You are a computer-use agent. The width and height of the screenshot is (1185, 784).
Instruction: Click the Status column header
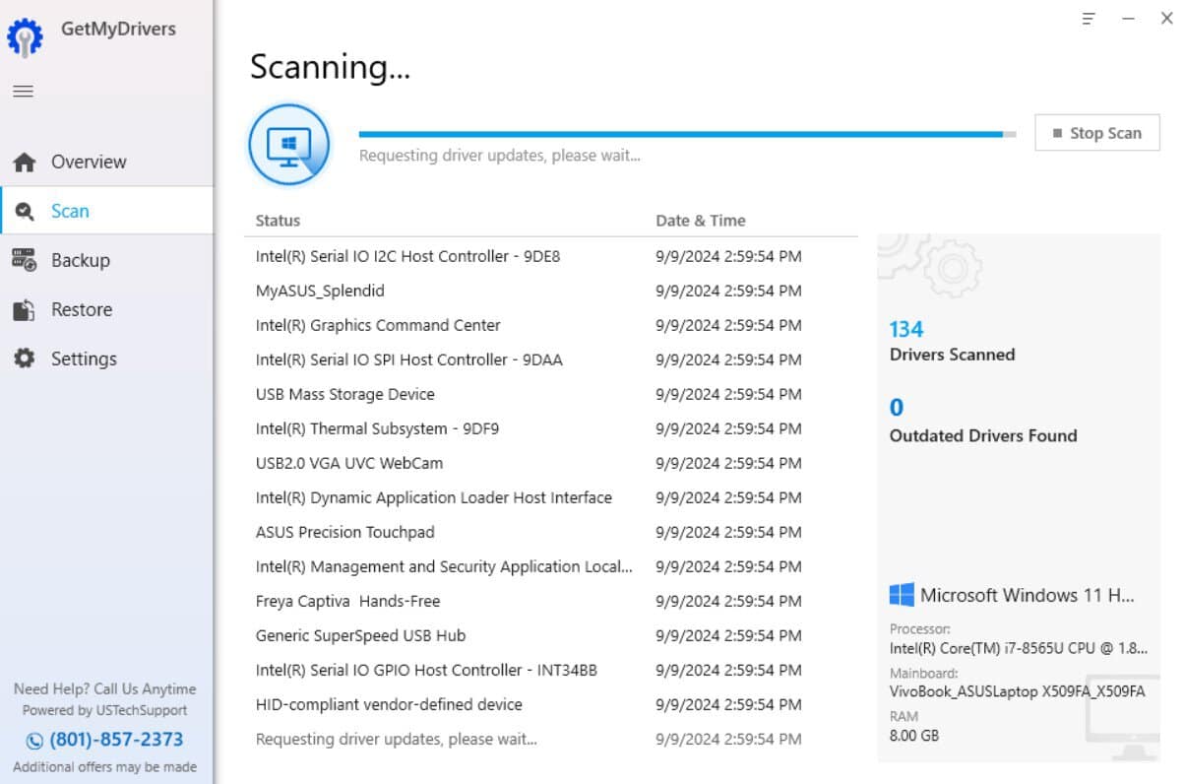coord(278,221)
